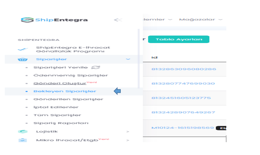Click the Id column header
Screen dimensions: 260x155
click(x=154, y=58)
